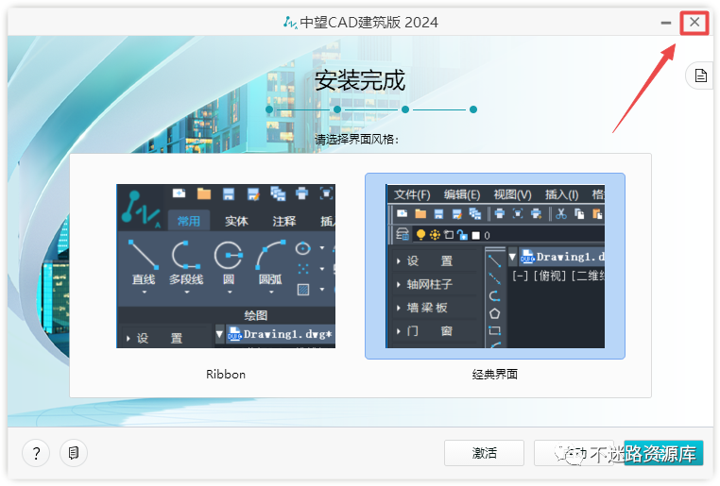This screenshot has height=486, width=720.
Task: Click the 激活 activation button
Action: 484,453
